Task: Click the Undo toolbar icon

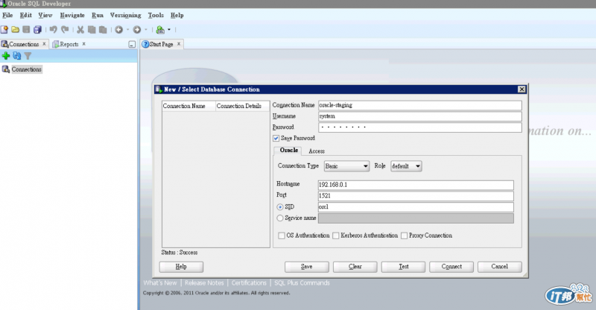Action: pos(53,30)
